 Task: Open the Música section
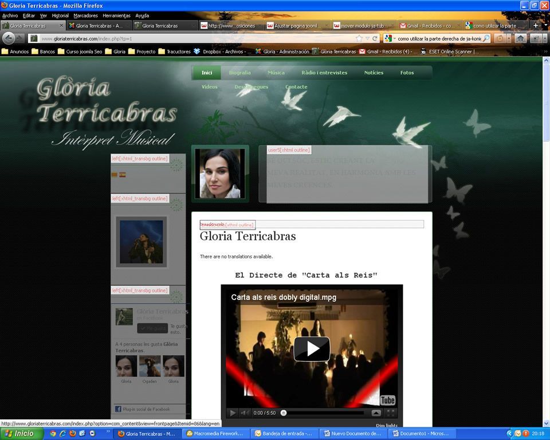[276, 73]
